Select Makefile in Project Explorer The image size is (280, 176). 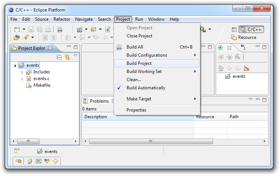pos(42,85)
